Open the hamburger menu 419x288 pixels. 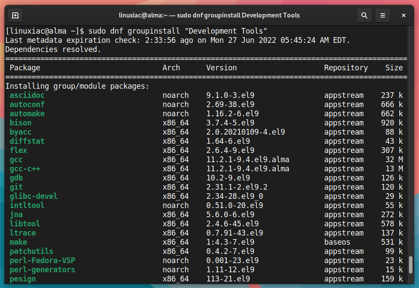click(x=383, y=15)
